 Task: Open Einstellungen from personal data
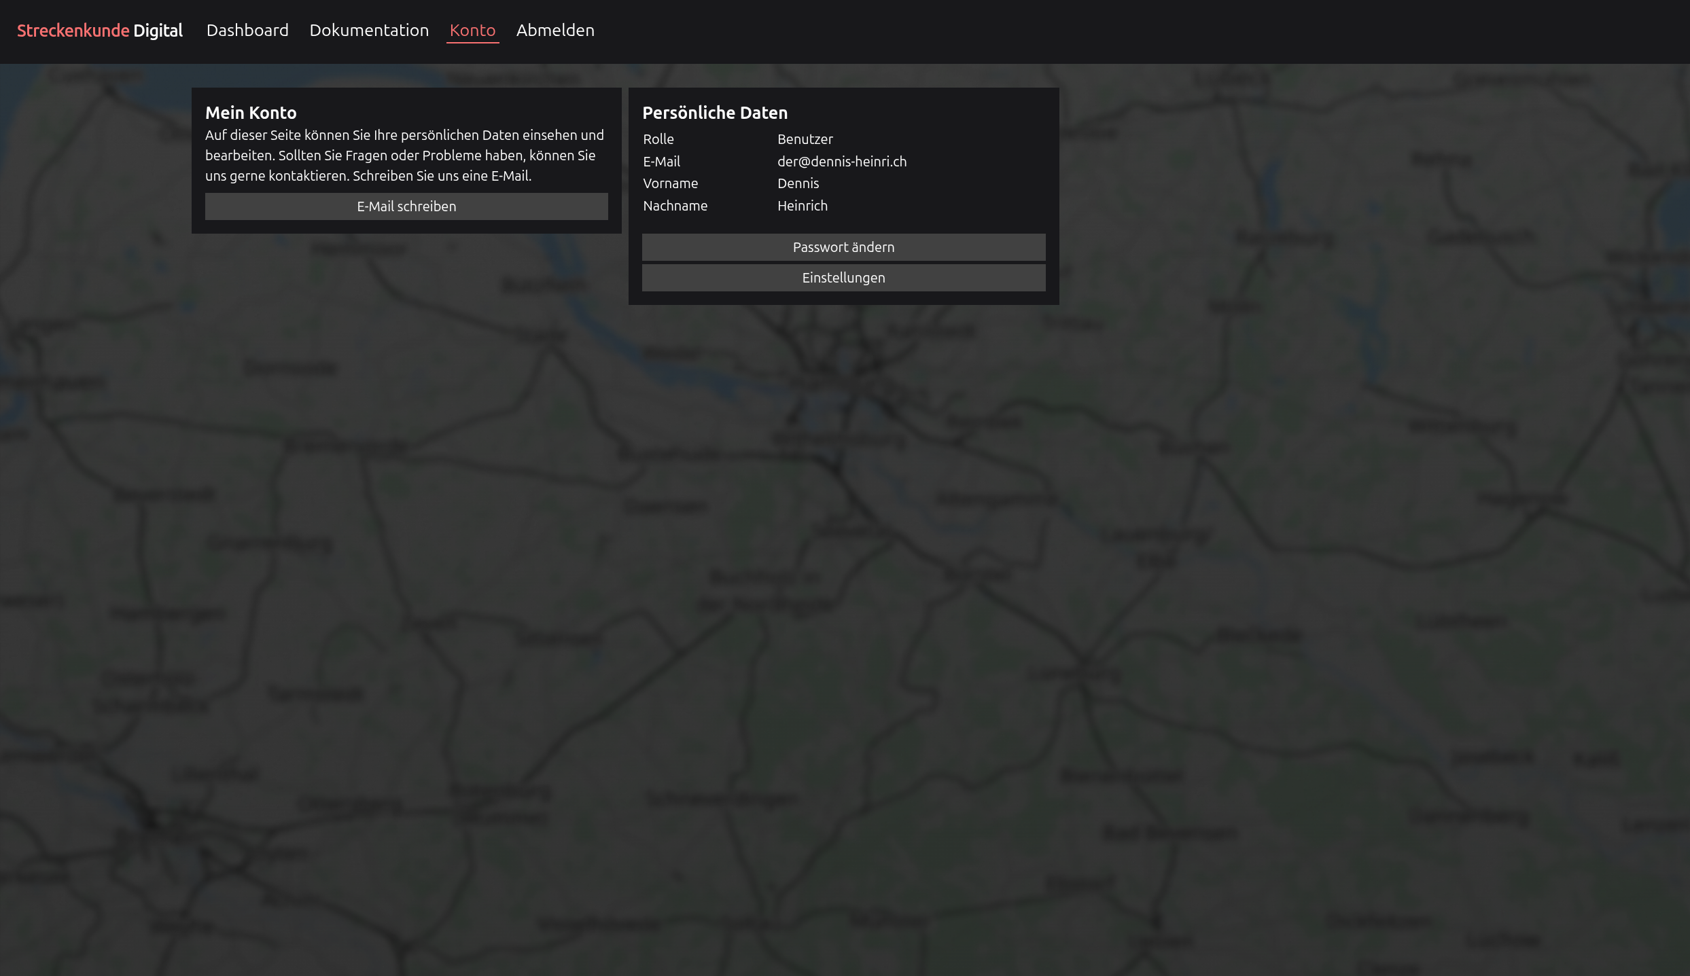click(843, 278)
